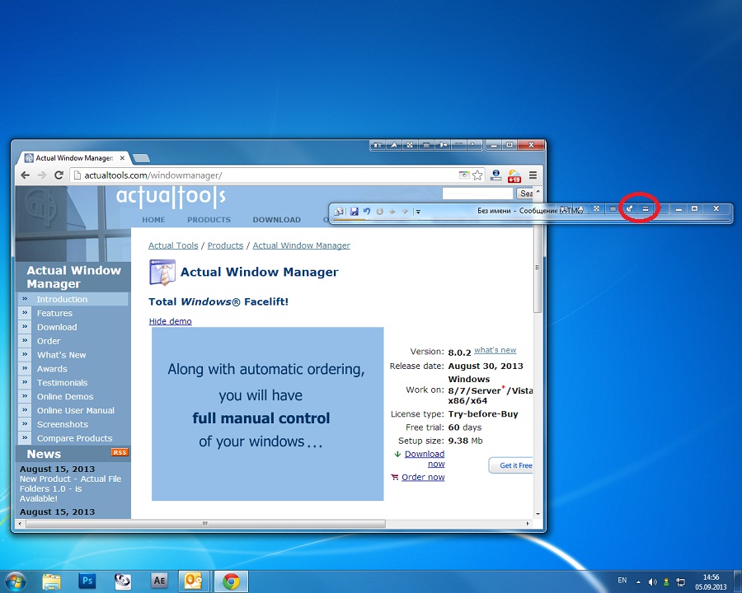This screenshot has height=593, width=742.
Task: Click the volume icon in the system tray
Action: 653,581
